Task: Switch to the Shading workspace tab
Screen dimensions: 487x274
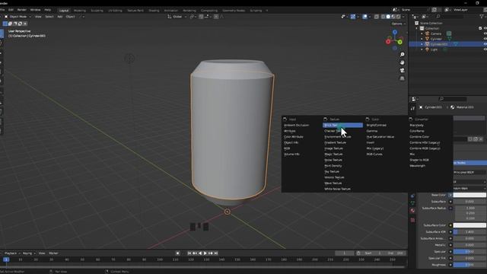Action: point(154,10)
